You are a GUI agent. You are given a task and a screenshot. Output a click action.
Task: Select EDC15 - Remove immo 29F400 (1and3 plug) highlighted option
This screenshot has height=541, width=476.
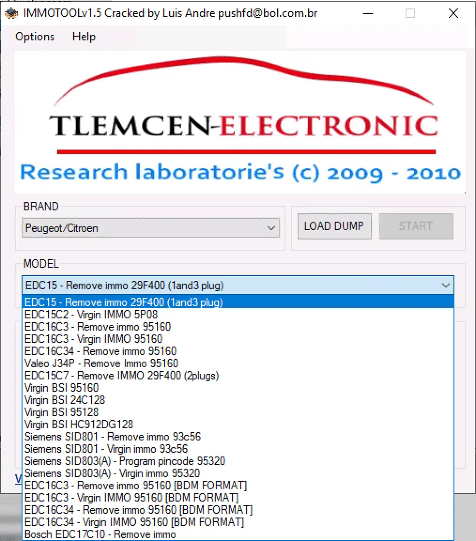[x=238, y=302]
